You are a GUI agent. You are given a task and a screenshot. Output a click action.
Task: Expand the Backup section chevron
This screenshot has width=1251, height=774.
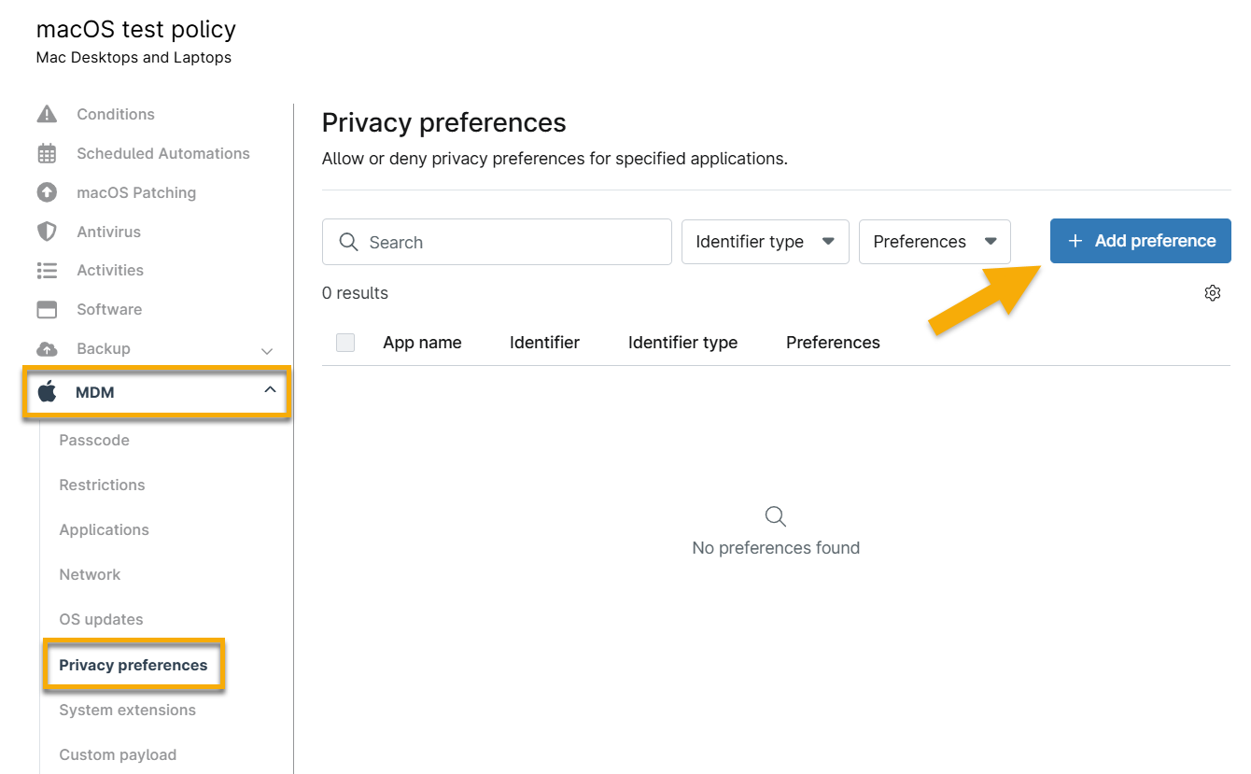(268, 349)
